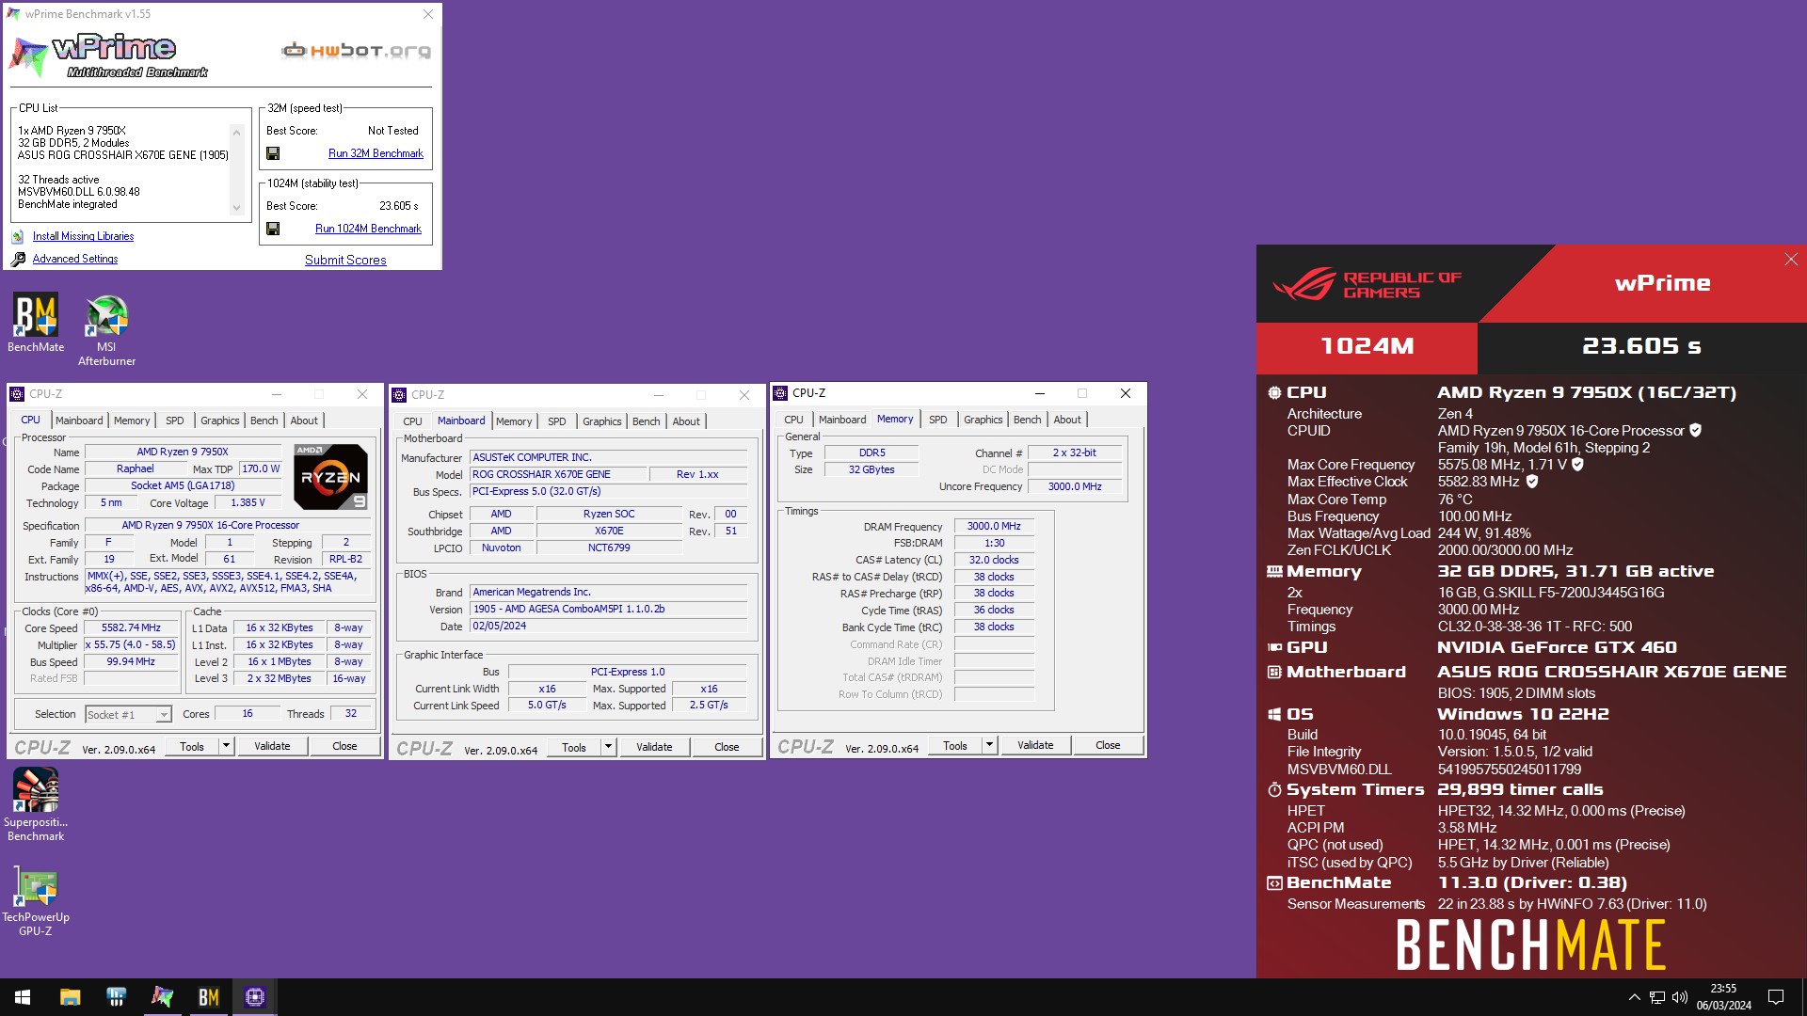This screenshot has width=1807, height=1016.
Task: Click the BIOS Date 02/05/2024 field
Action: pyautogui.click(x=608, y=626)
